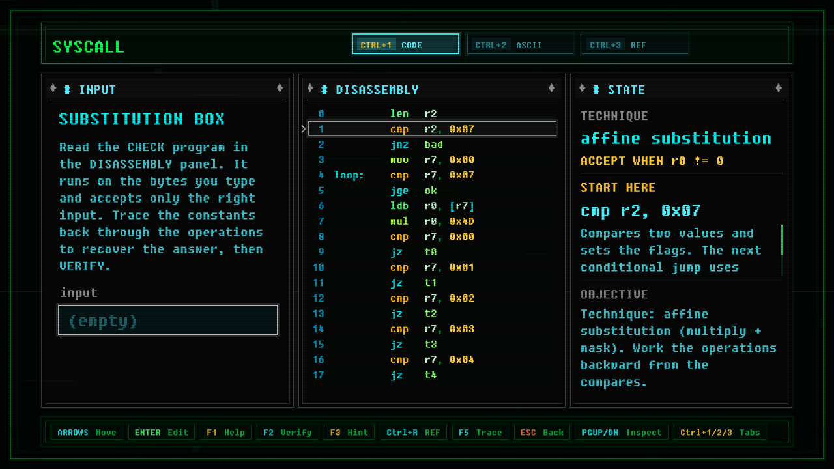This screenshot has width=834, height=469.
Task: Click PGUP/DN Inspect in the footer
Action: (622, 432)
